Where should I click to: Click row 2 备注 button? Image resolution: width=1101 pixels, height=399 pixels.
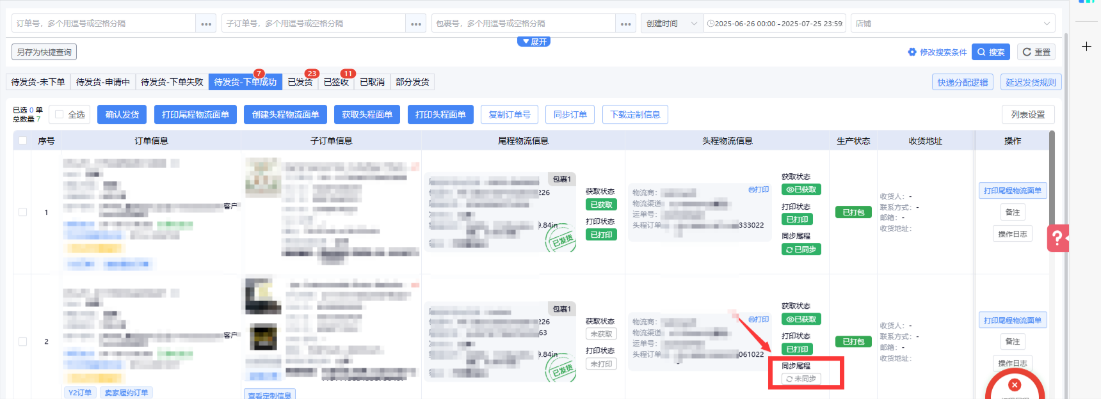click(x=1013, y=341)
